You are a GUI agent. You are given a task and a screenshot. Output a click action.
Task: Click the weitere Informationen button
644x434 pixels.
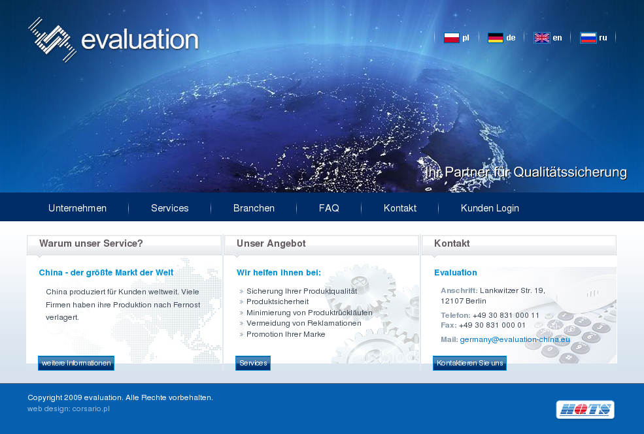pyautogui.click(x=76, y=363)
